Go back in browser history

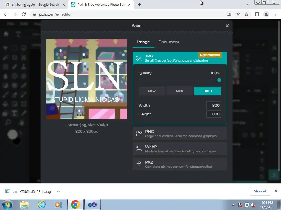pos(6,14)
